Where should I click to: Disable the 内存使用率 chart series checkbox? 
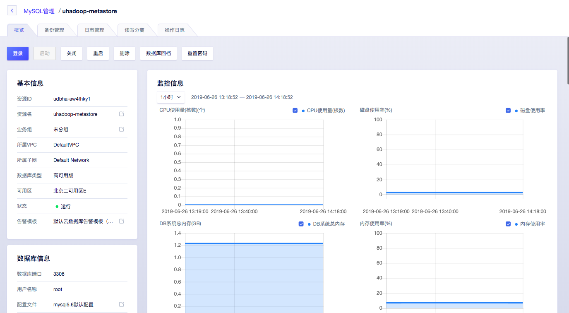[x=508, y=224]
